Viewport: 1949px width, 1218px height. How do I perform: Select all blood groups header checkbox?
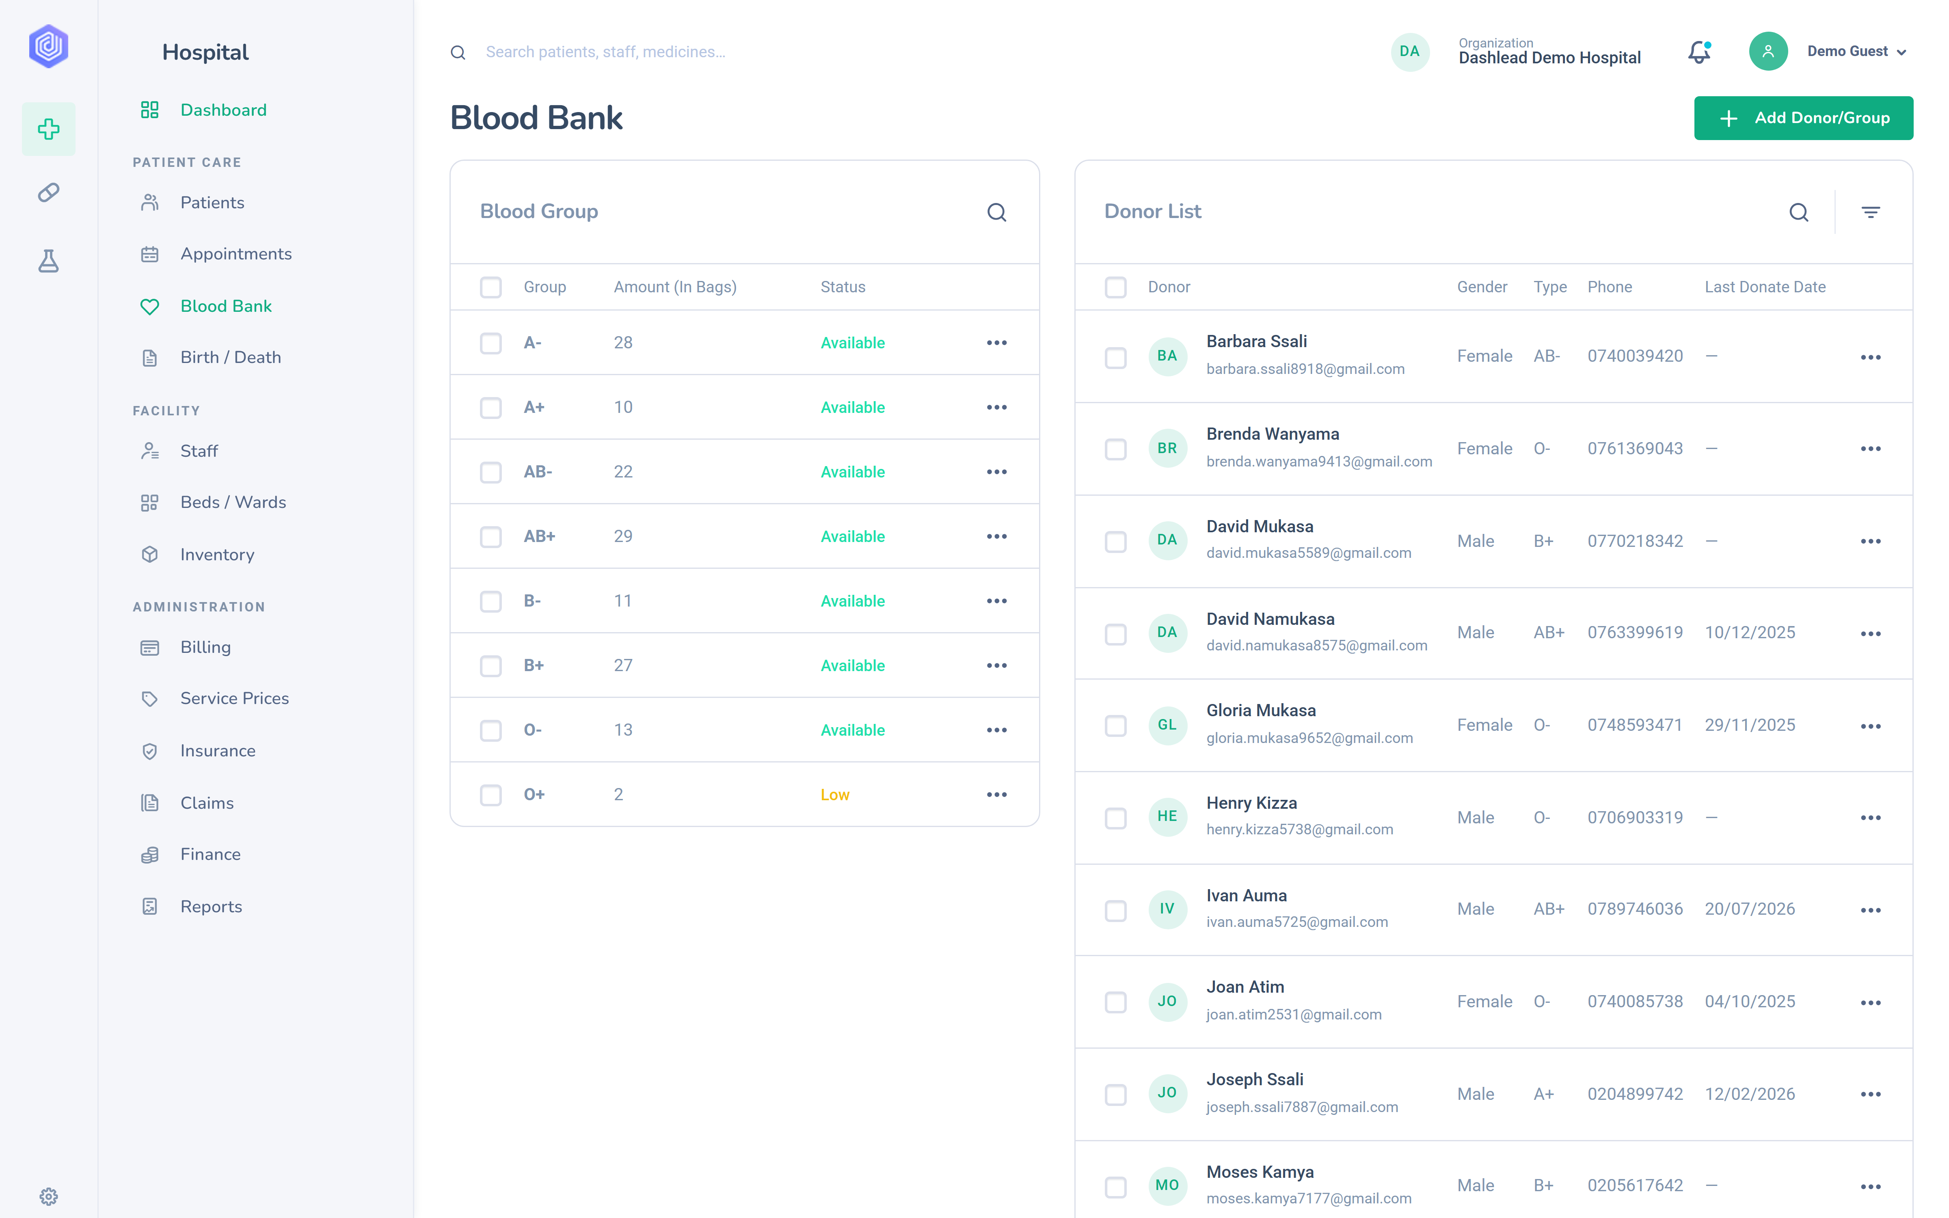[x=490, y=287]
